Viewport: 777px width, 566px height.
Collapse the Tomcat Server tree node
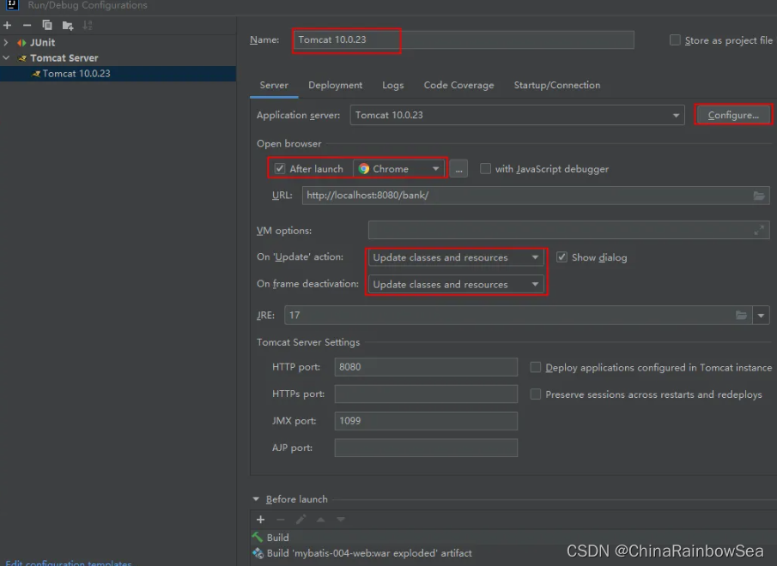[x=6, y=58]
